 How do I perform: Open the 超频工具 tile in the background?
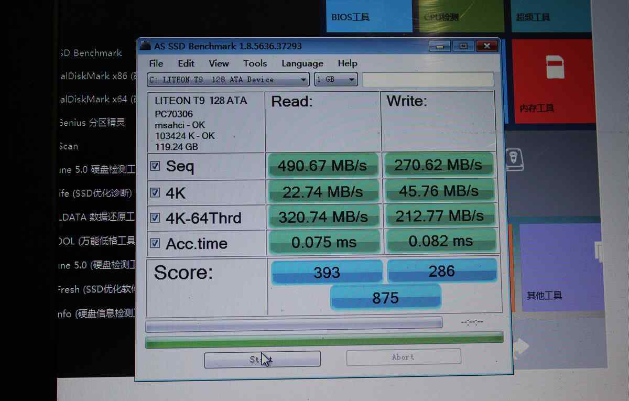(x=552, y=17)
